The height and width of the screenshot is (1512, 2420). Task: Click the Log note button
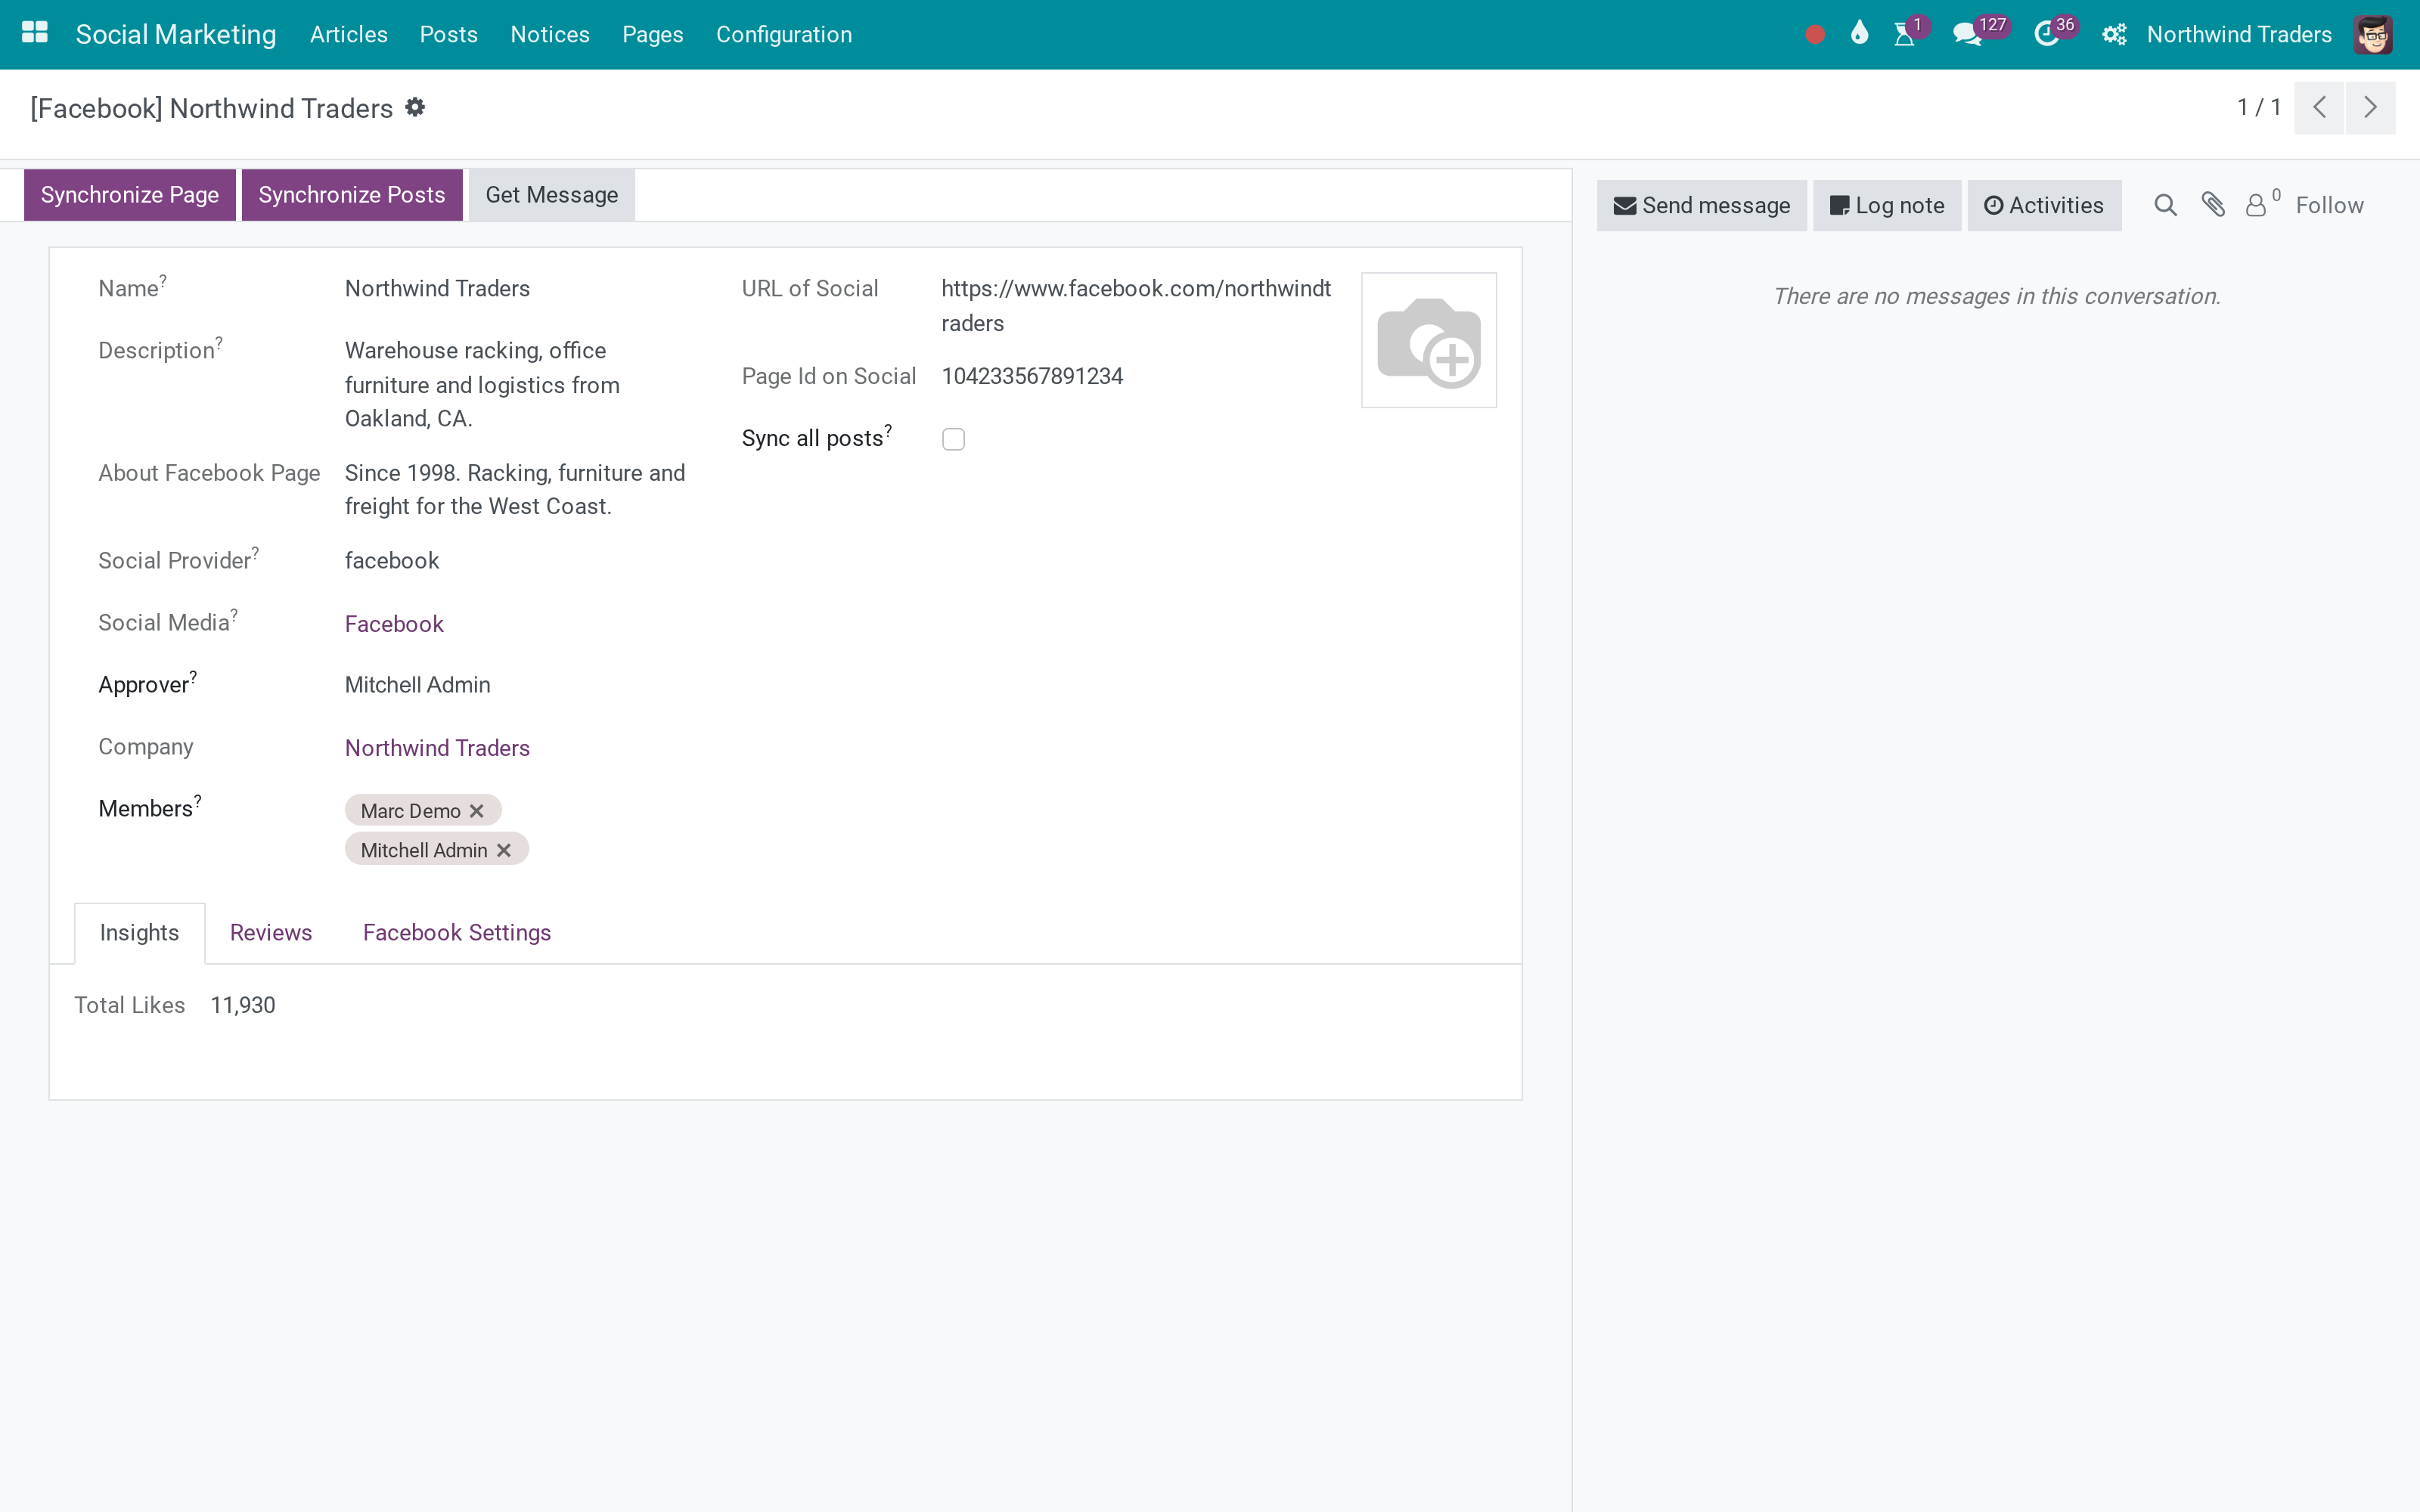click(1887, 205)
